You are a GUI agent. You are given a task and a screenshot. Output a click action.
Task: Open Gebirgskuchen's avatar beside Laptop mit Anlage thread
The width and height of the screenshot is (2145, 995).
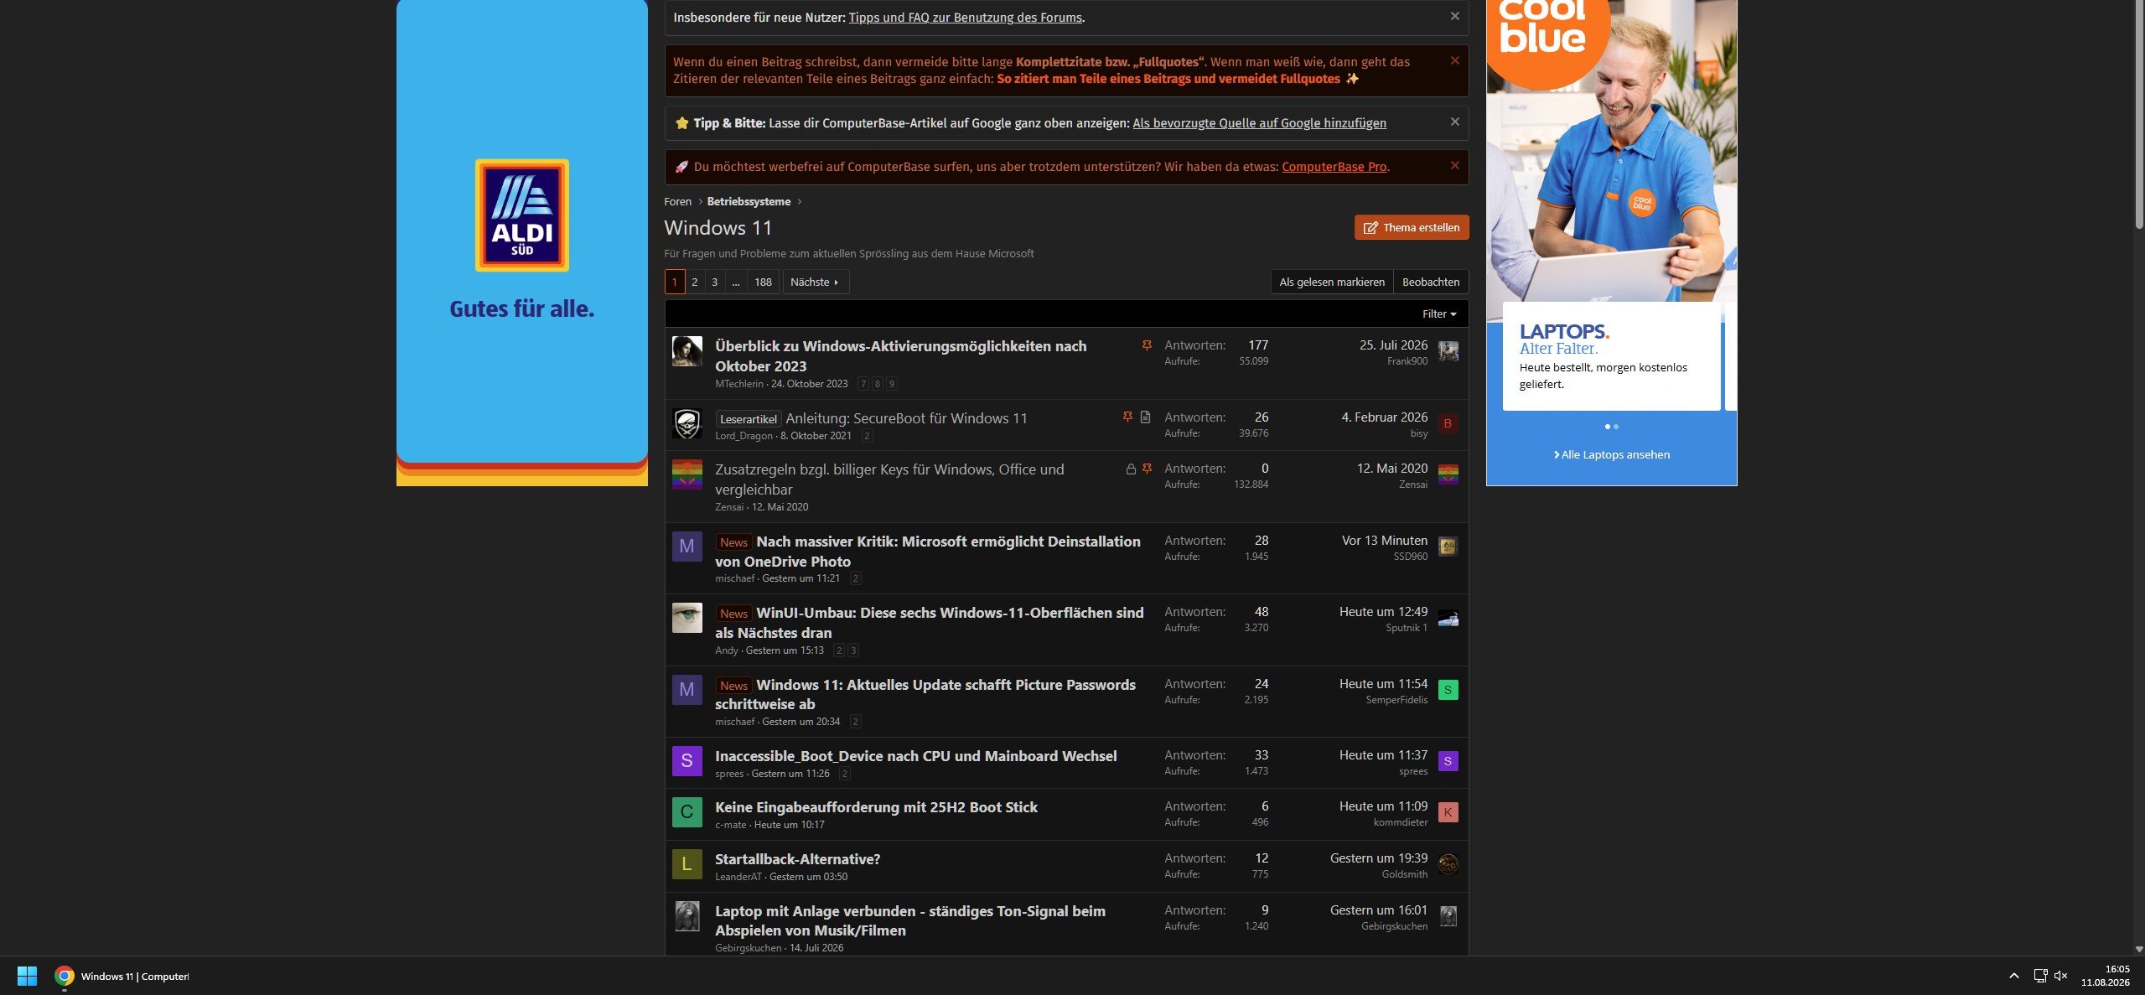point(687,916)
